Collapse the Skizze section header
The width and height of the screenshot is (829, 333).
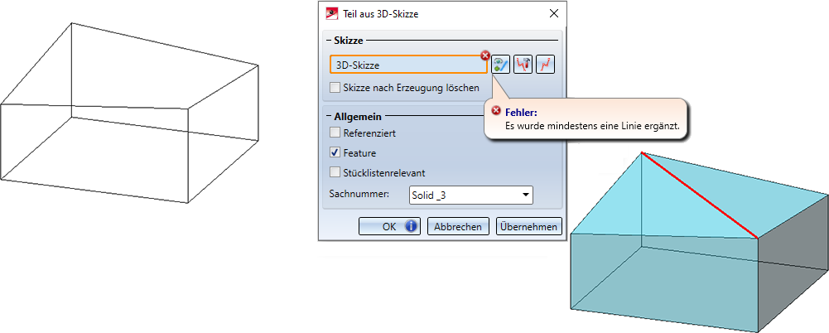349,41
